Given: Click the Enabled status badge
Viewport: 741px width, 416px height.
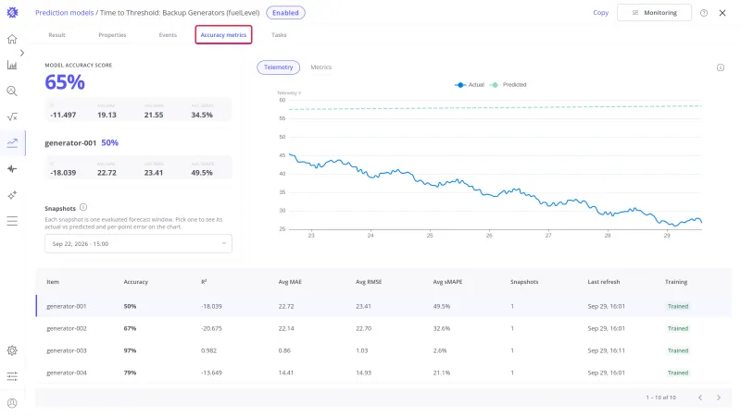Looking at the screenshot, I should pos(285,13).
